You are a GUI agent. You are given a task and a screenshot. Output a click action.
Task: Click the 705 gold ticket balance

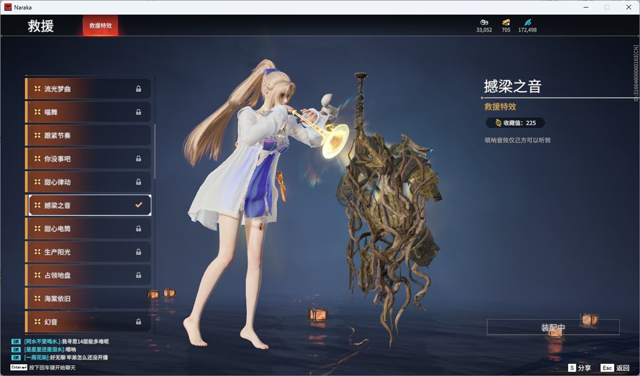pos(506,30)
